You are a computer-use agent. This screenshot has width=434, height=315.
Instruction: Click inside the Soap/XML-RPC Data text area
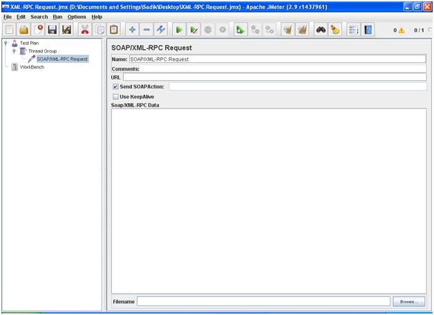click(269, 201)
